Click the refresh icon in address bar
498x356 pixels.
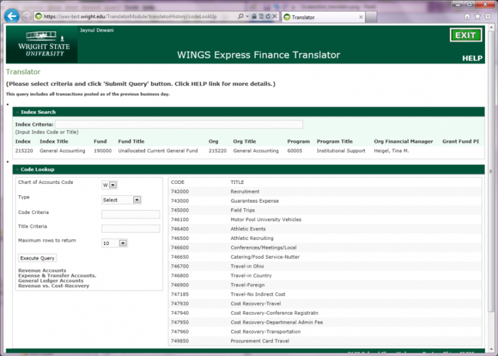pyautogui.click(x=267, y=16)
